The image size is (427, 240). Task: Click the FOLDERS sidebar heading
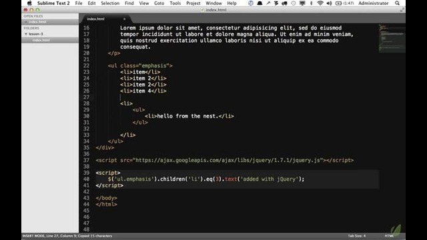click(x=31, y=28)
